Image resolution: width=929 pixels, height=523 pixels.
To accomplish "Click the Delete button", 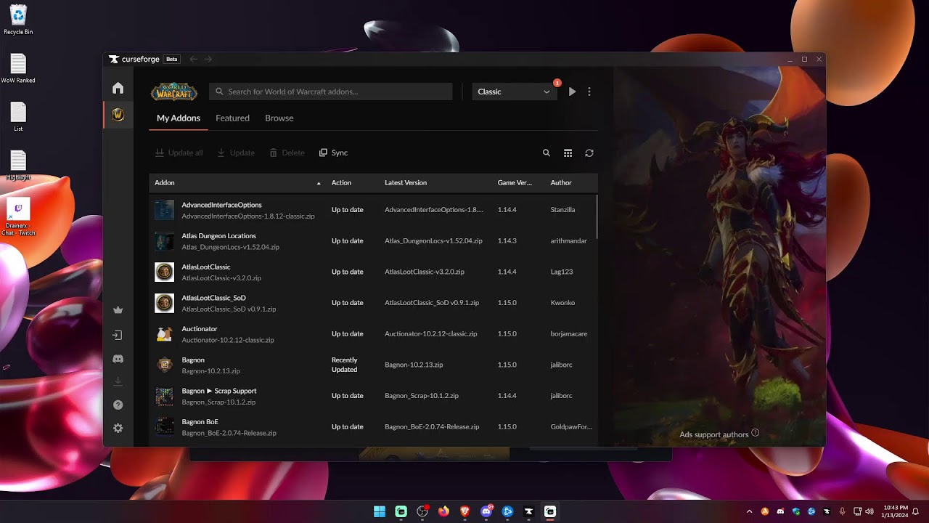I will point(287,153).
